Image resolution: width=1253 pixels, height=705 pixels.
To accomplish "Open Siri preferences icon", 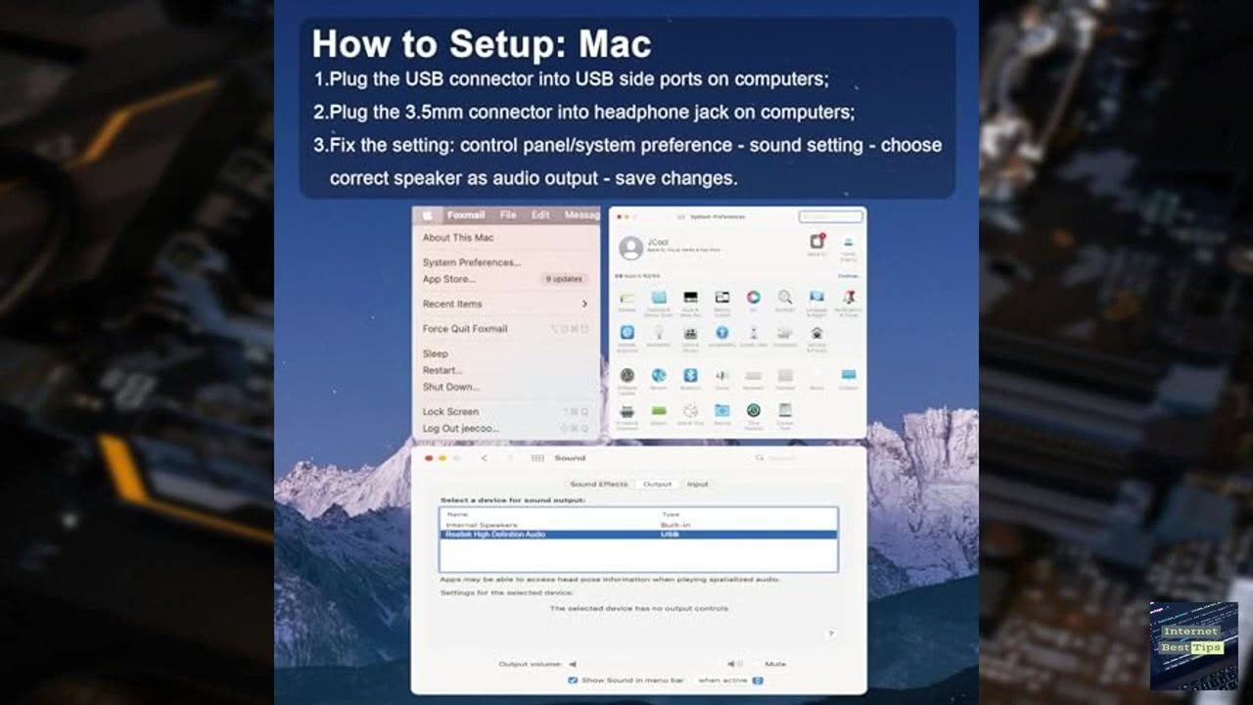I will tap(754, 297).
